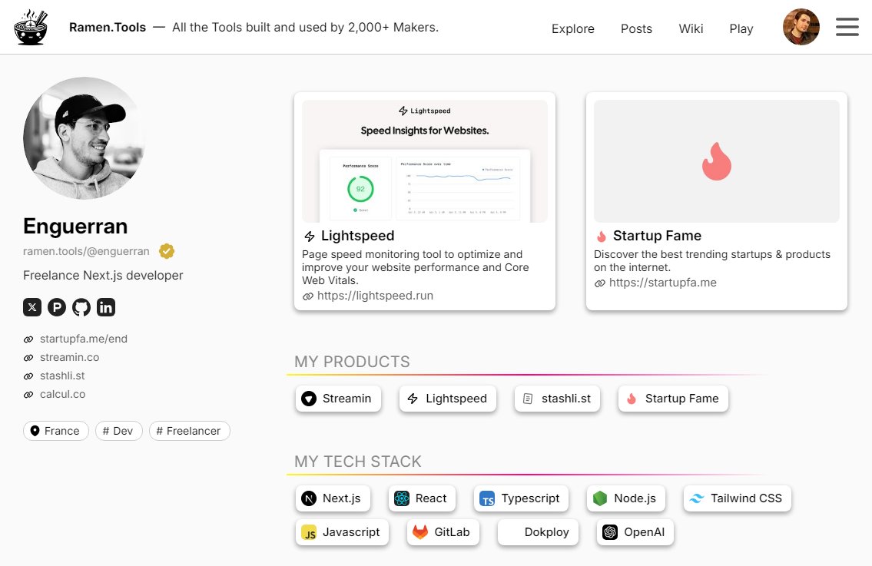Image resolution: width=872 pixels, height=566 pixels.
Task: Select the # Dev tag
Action: [x=118, y=431]
